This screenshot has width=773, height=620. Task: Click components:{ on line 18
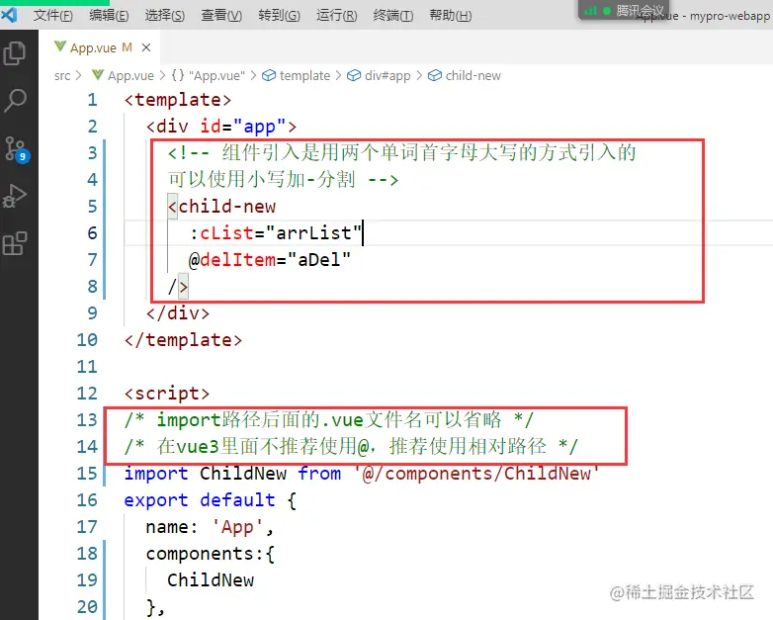(x=211, y=554)
